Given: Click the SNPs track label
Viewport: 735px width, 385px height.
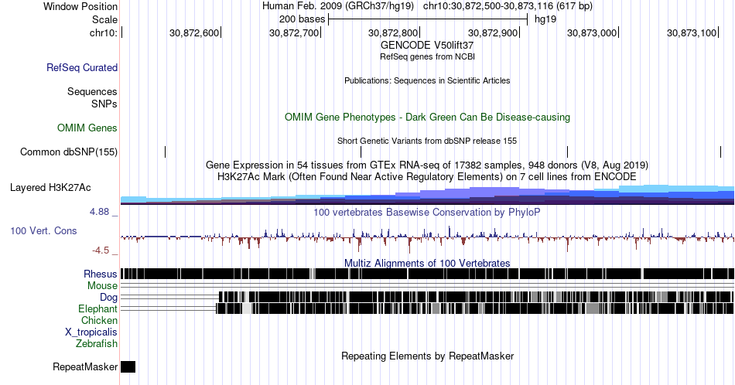Looking at the screenshot, I should click(104, 104).
